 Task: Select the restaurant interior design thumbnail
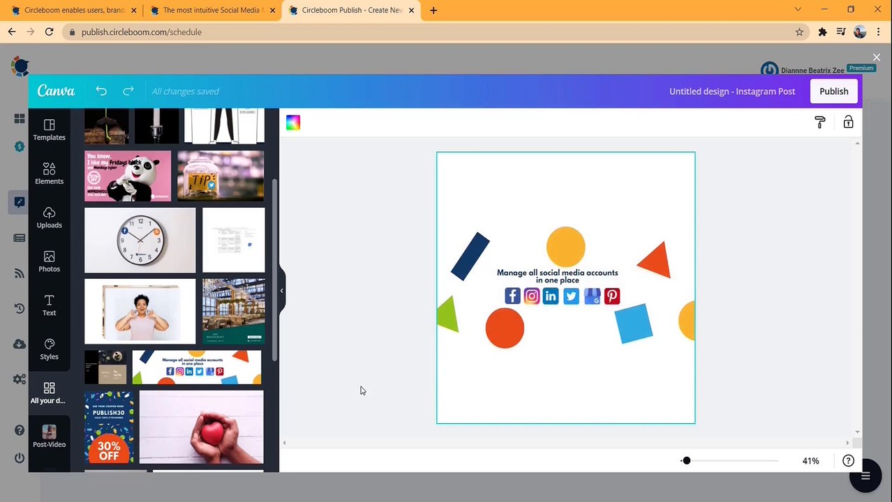click(x=233, y=311)
